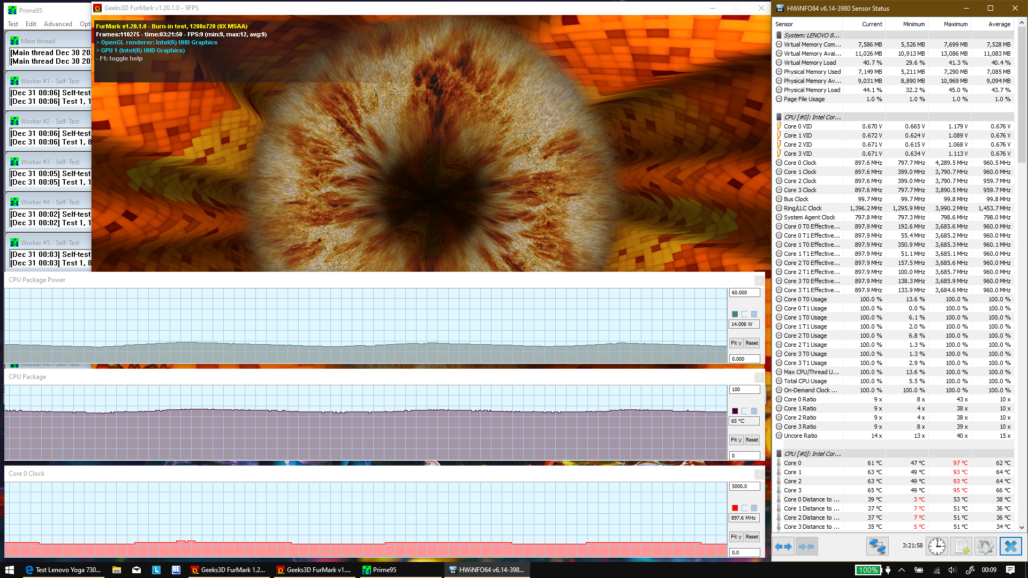1028x578 pixels.
Task: Open HWiNFO remote network monitors icon
Action: pos(877,546)
